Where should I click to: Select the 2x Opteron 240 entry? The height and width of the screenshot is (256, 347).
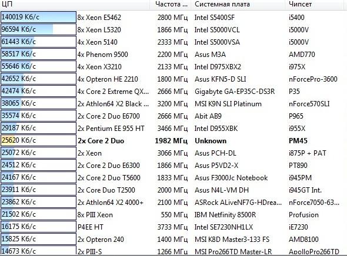pyautogui.click(x=101, y=240)
